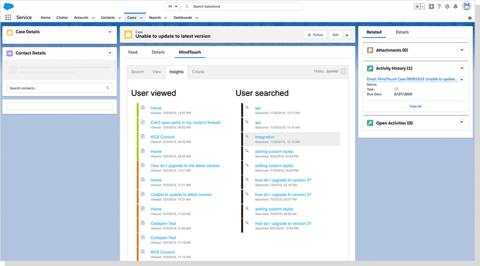
Task: Switch to the Feed tab
Action: point(132,52)
